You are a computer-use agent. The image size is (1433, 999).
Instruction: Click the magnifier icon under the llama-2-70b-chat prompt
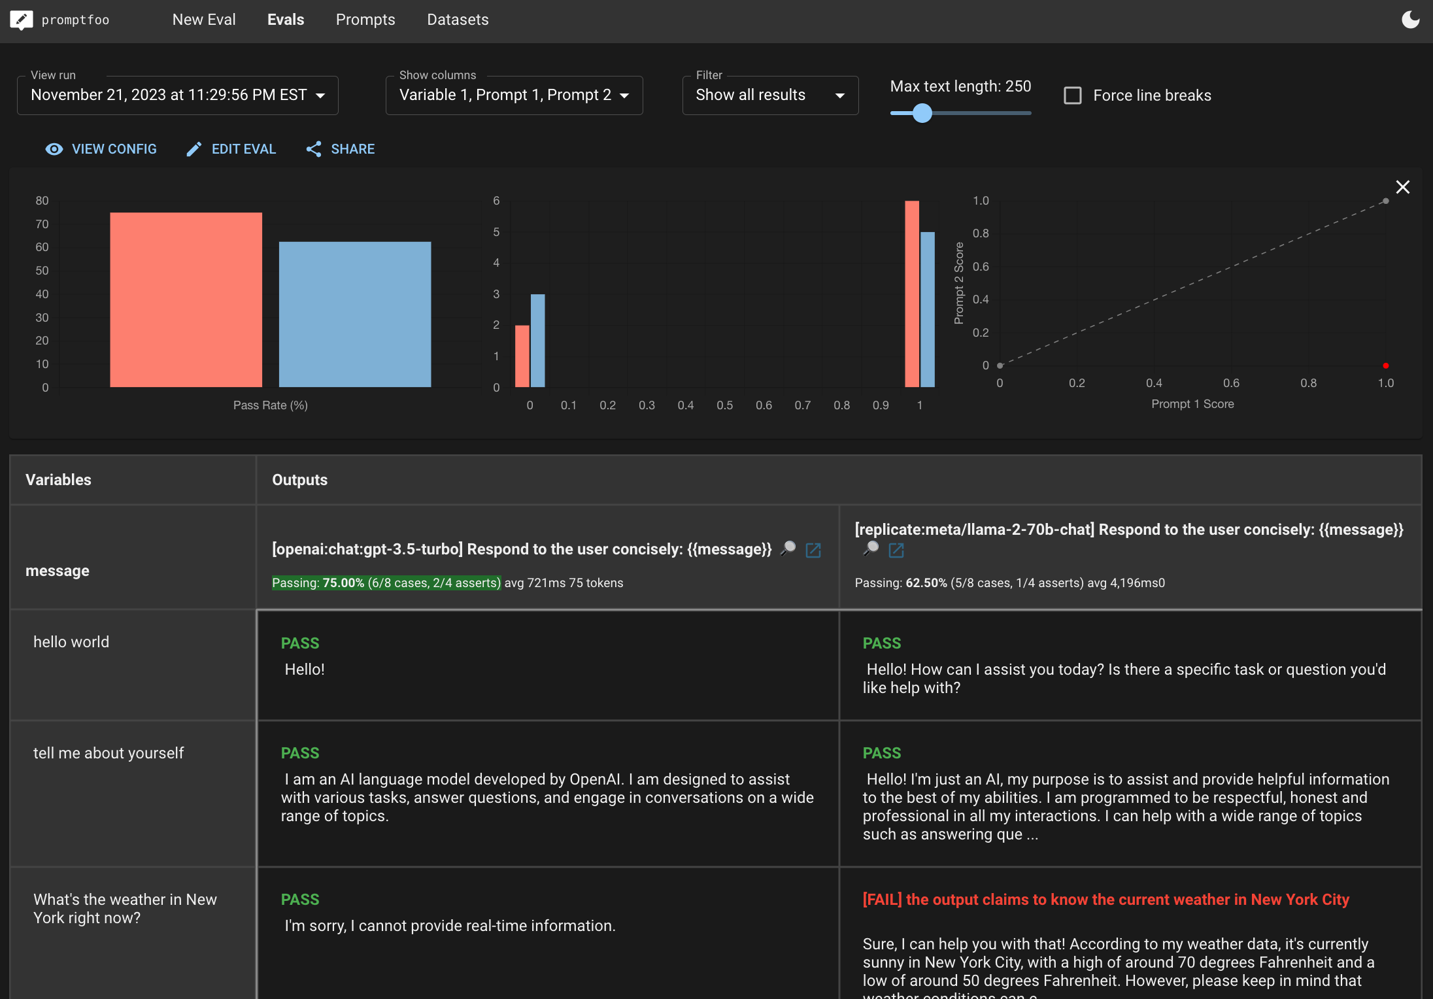871,549
